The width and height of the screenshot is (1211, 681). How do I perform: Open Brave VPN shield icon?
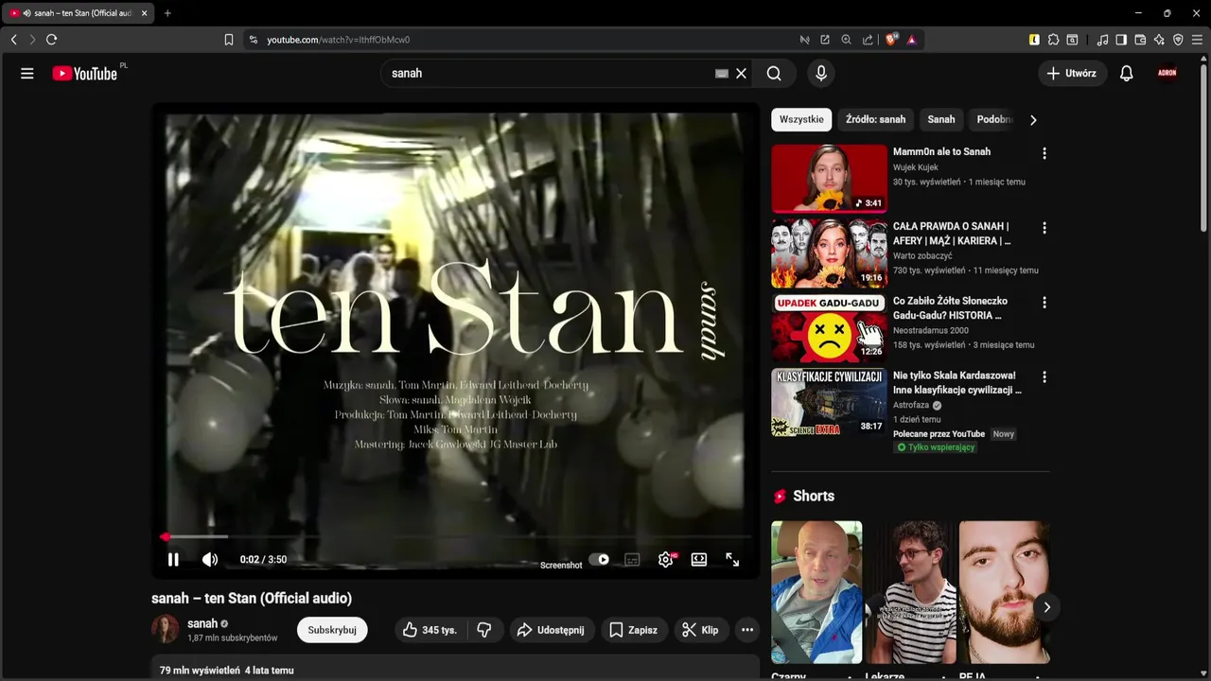[1178, 40]
